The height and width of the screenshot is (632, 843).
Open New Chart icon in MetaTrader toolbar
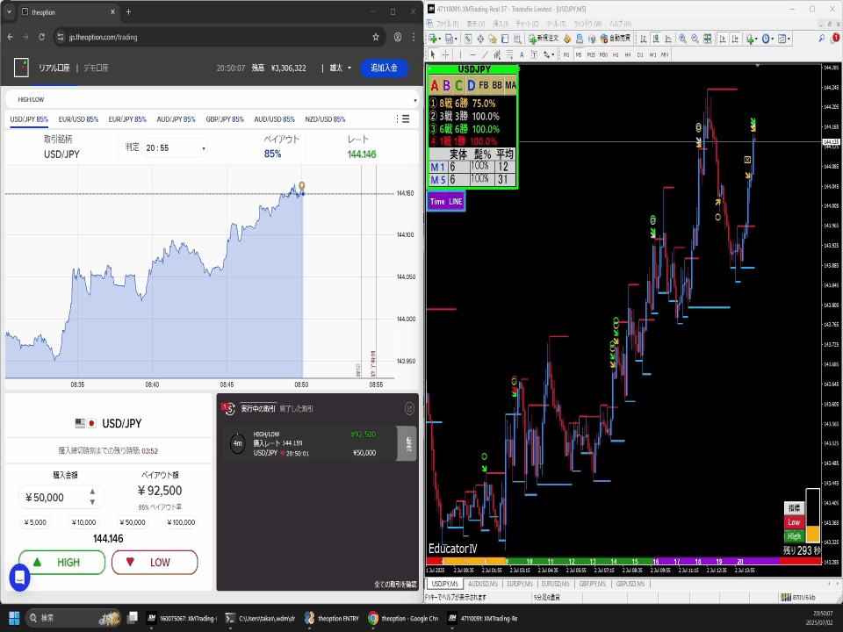point(433,39)
